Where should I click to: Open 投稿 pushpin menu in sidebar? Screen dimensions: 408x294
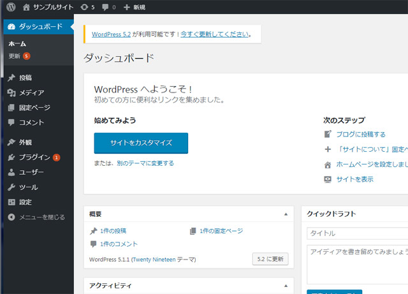pyautogui.click(x=25, y=78)
